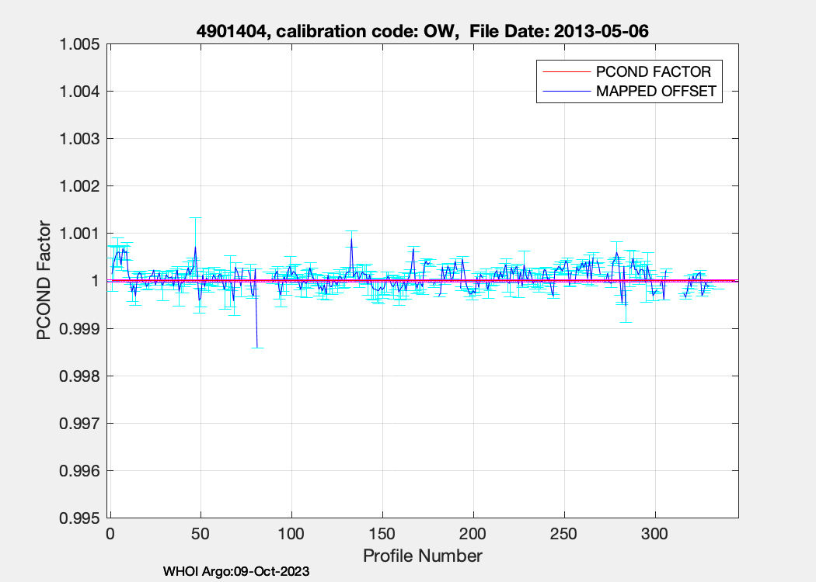This screenshot has height=582, width=816.
Task: Click the MAPPED OFFSET legend entry
Action: pyautogui.click(x=655, y=92)
